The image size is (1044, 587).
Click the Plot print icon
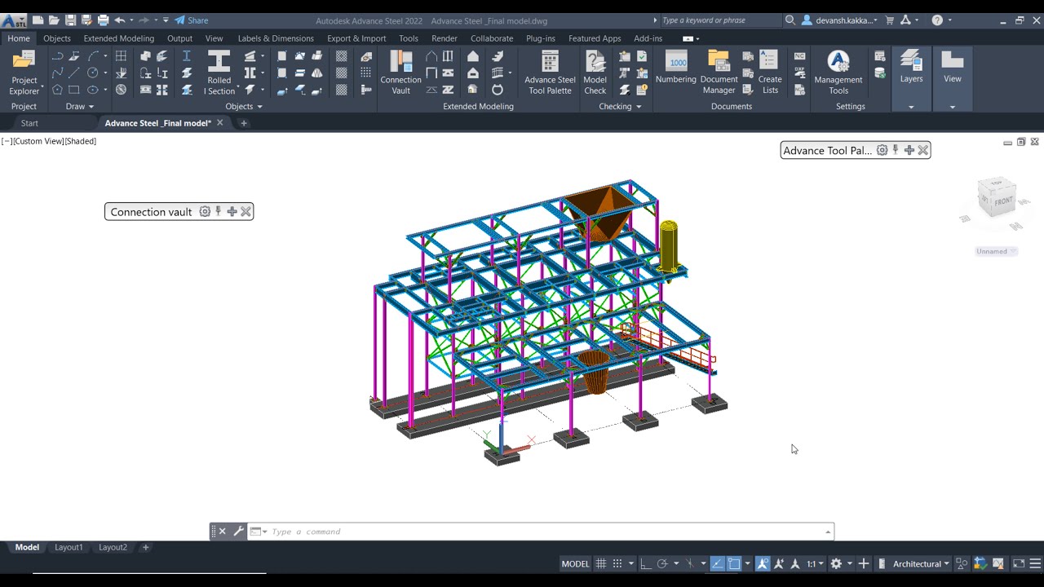point(103,20)
